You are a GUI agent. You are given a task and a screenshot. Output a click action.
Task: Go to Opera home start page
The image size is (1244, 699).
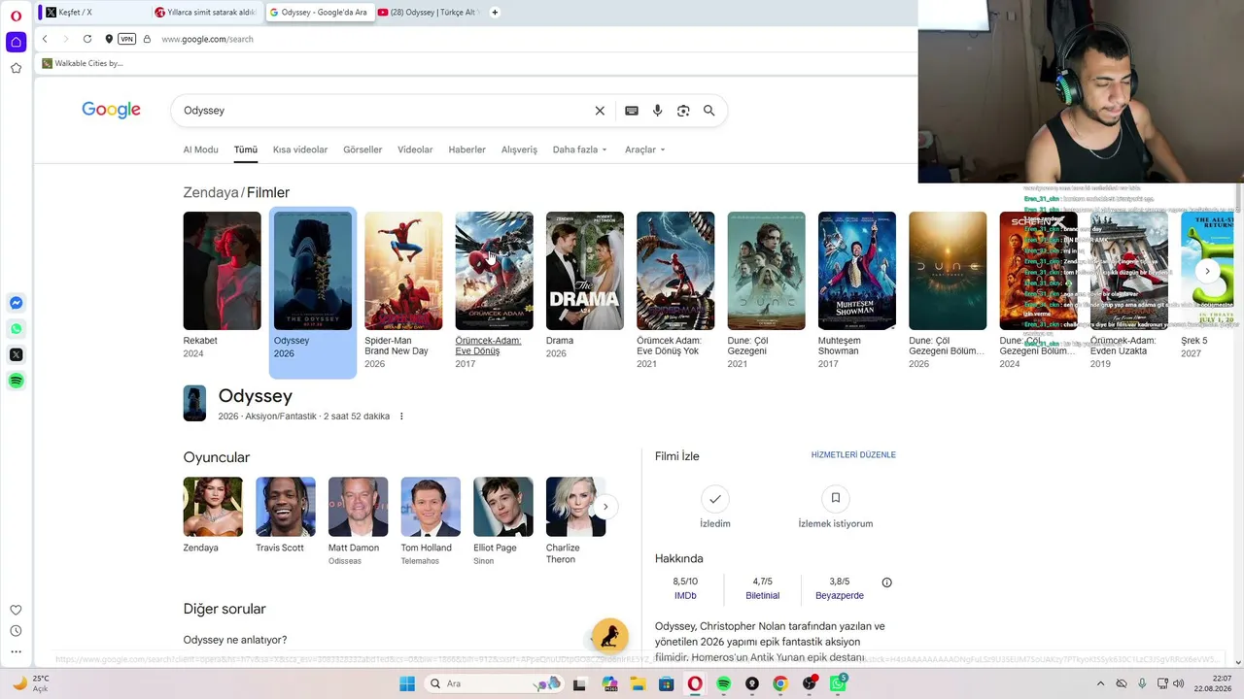pos(16,42)
